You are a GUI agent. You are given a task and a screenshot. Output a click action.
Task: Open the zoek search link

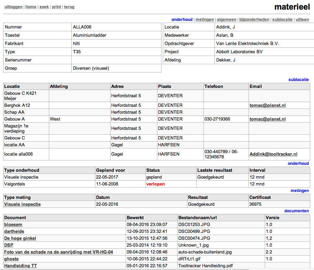tap(44, 7)
